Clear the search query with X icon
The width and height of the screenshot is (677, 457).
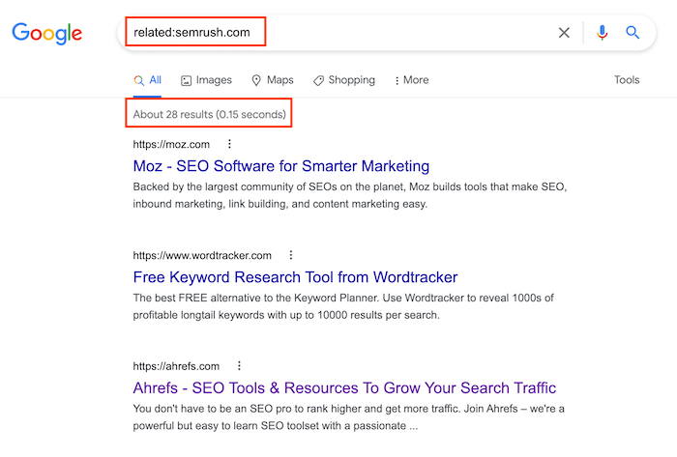coord(564,32)
